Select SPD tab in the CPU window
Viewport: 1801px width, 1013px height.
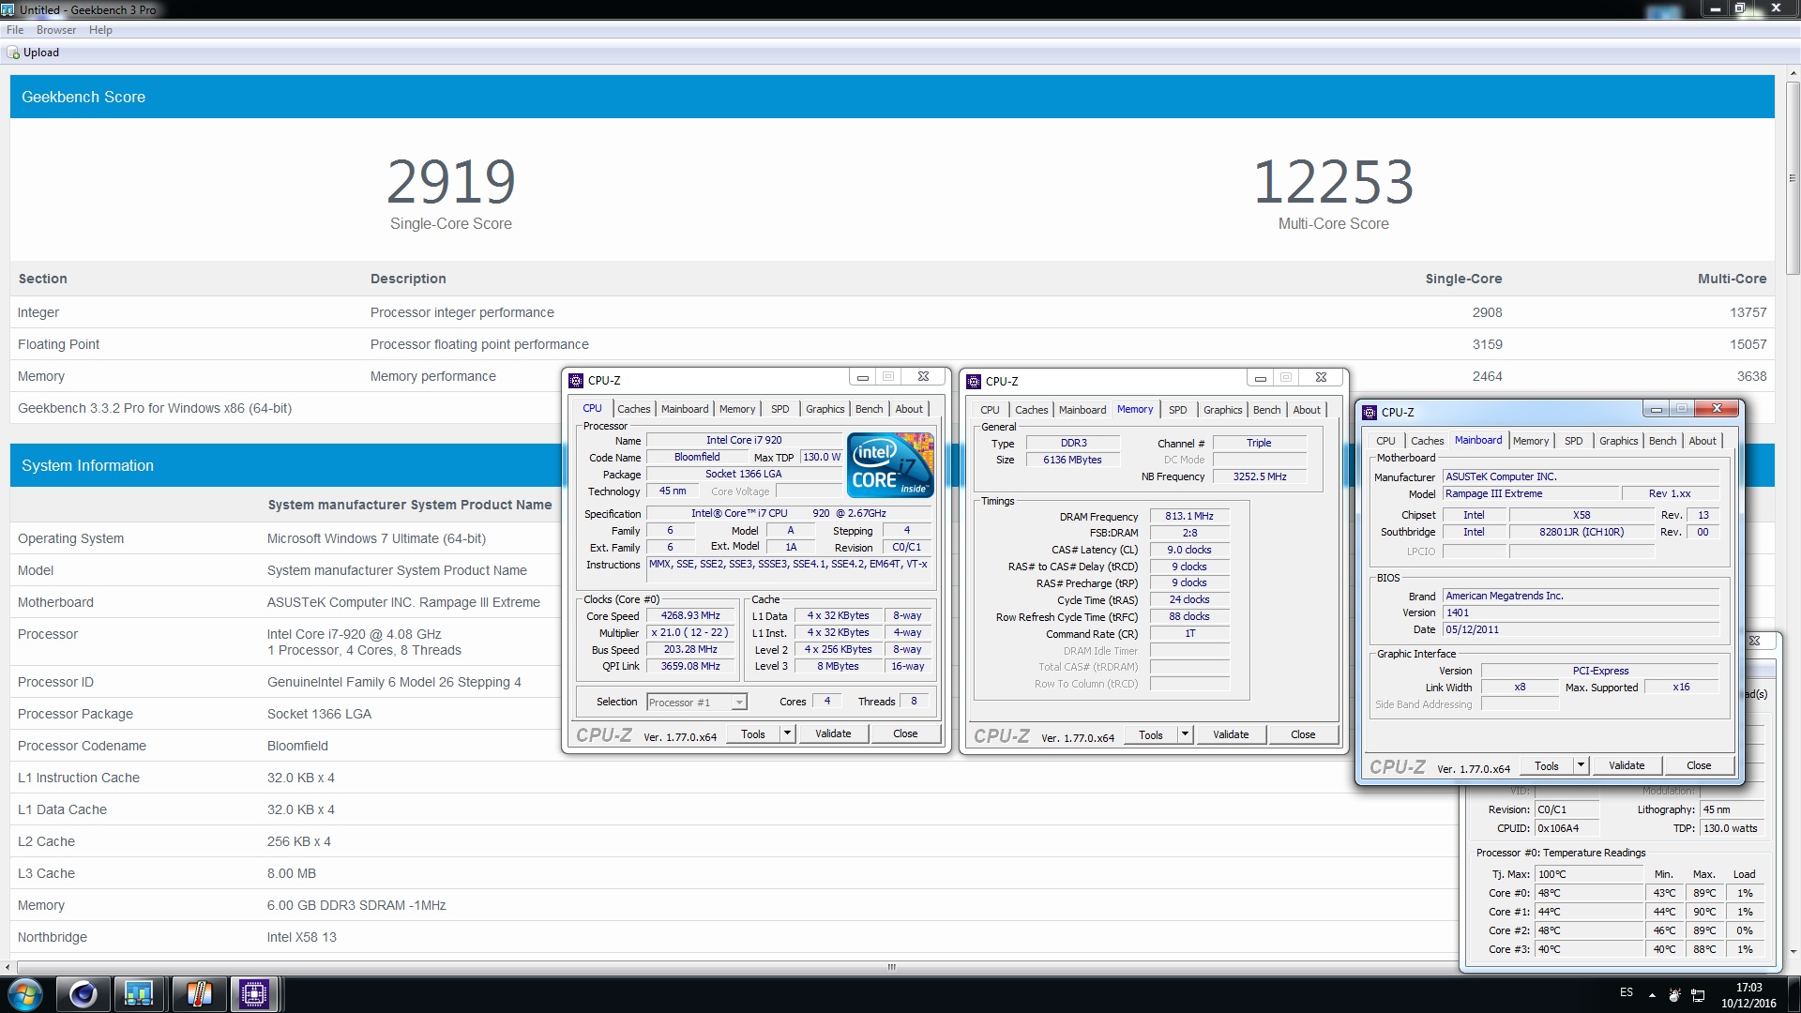coord(780,409)
